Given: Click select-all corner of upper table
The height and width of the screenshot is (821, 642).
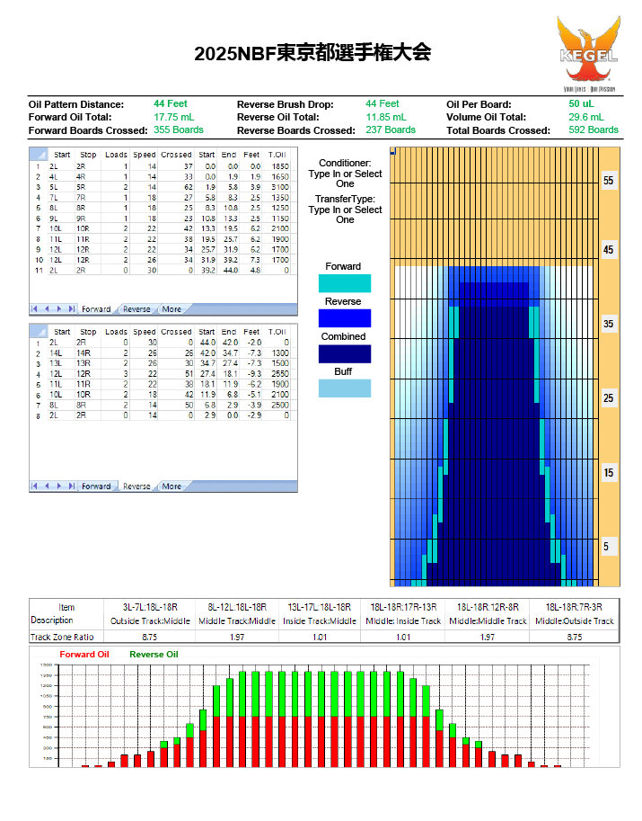Looking at the screenshot, I should (x=37, y=155).
